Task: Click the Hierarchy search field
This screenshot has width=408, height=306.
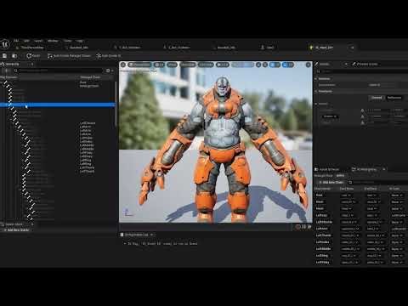Action: (61, 71)
